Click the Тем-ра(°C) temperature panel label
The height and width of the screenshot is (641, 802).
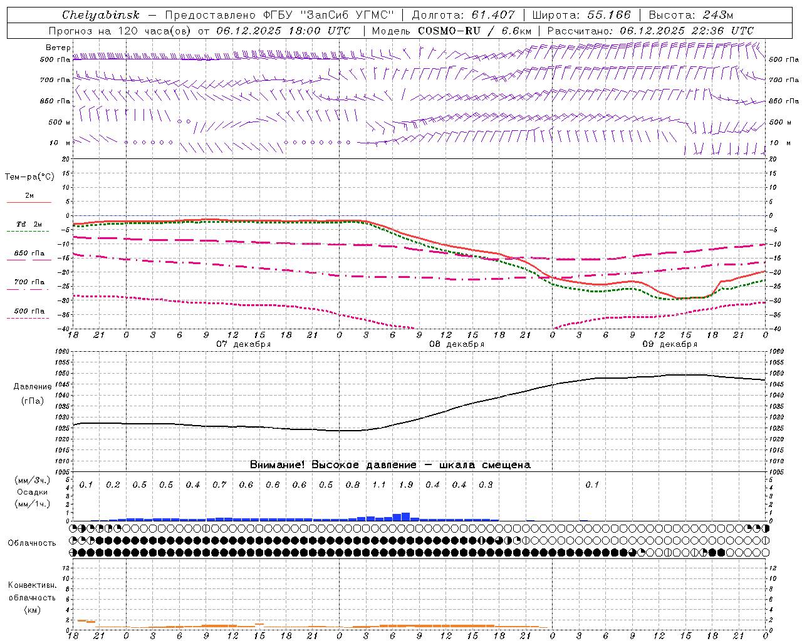(x=29, y=177)
